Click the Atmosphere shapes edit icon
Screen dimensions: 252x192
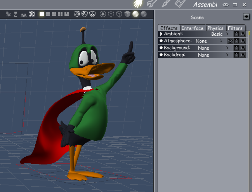coord(230,41)
